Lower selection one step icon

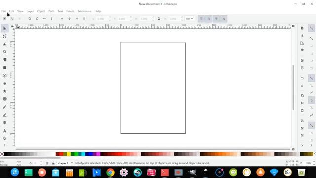[x=69, y=19]
